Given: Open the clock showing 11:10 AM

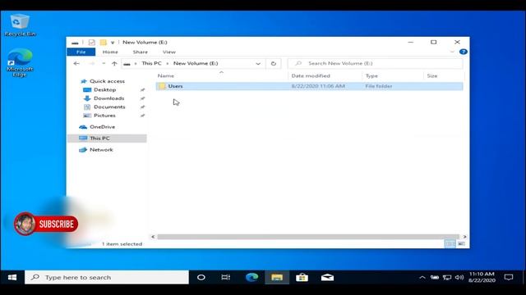Looking at the screenshot, I should coord(482,277).
